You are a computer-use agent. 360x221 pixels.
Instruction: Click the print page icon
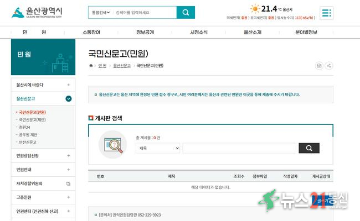(319, 66)
